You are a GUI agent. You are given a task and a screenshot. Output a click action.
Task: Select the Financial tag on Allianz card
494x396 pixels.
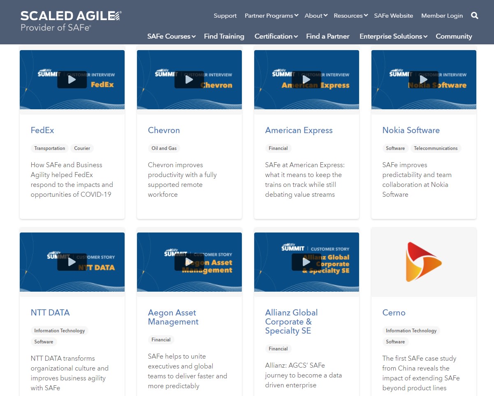(278, 349)
